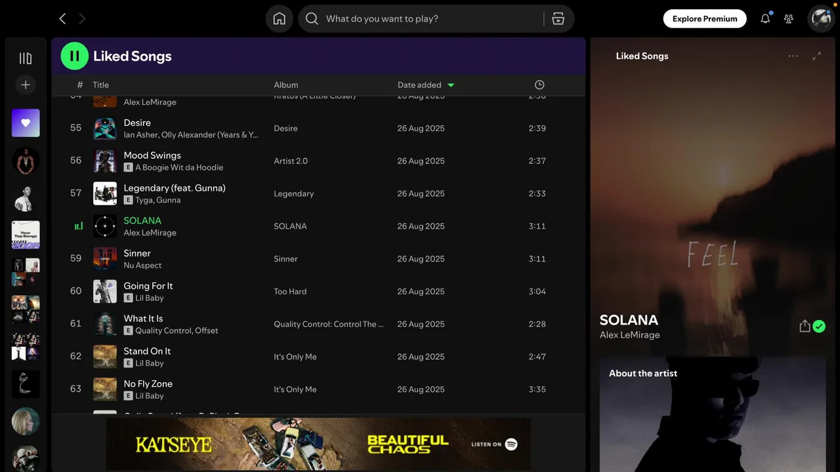
Task: Open SOLANA album link in the list
Action: (x=290, y=226)
